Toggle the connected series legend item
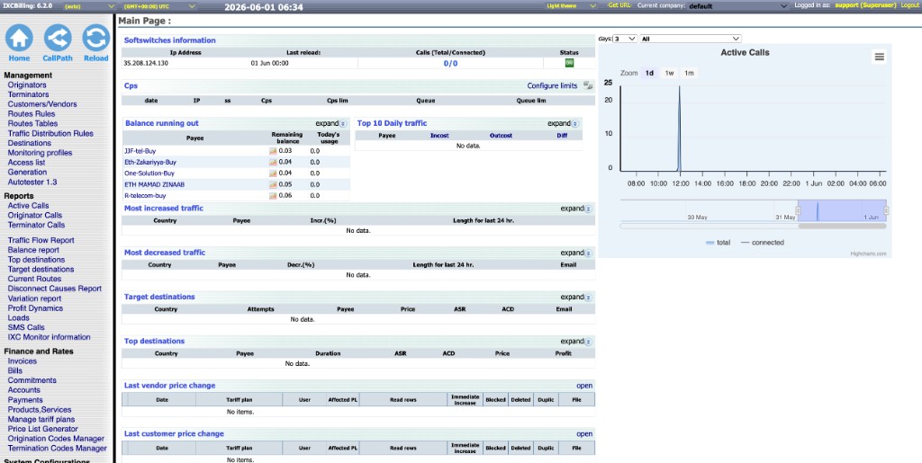 pos(762,243)
